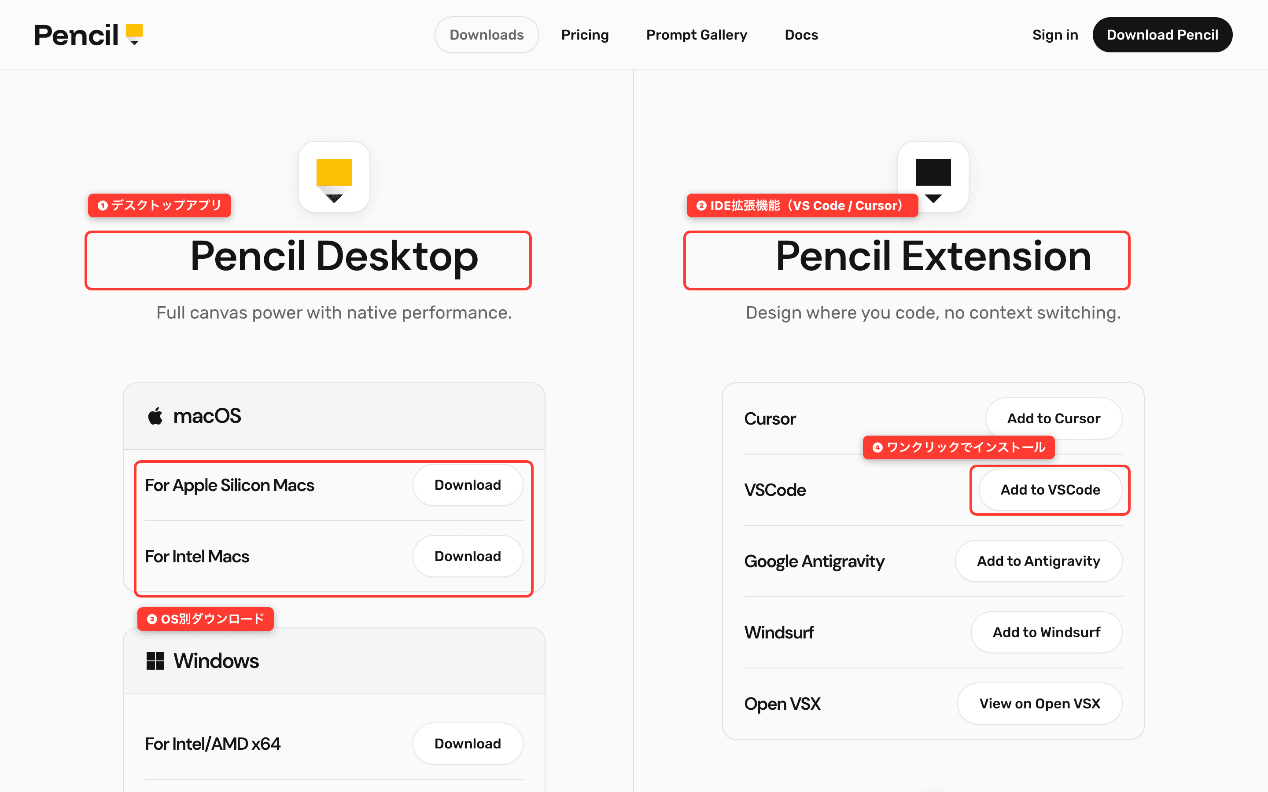Click Add to Cursor
1268x792 pixels.
click(x=1054, y=418)
